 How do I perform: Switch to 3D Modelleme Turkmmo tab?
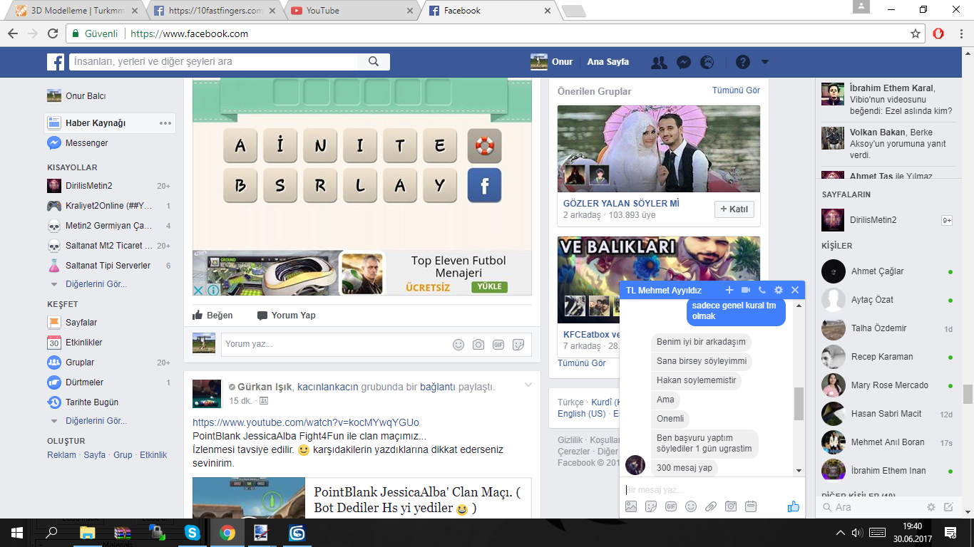click(x=78, y=11)
